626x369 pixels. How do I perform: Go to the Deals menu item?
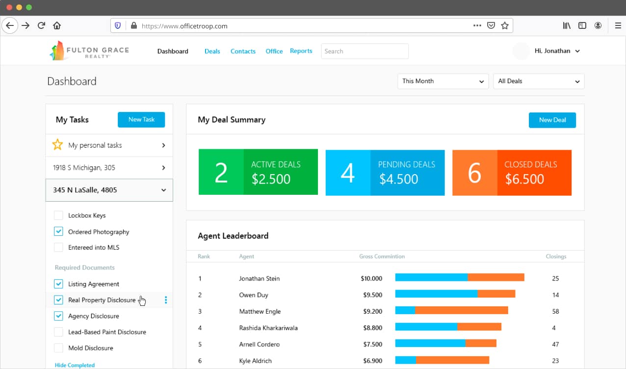212,51
